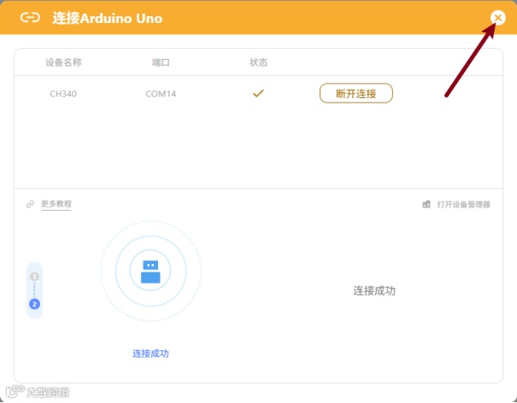Screen dimensions: 517x403
Task: Click the blue 连接成功 label under icon
Action: (x=150, y=353)
